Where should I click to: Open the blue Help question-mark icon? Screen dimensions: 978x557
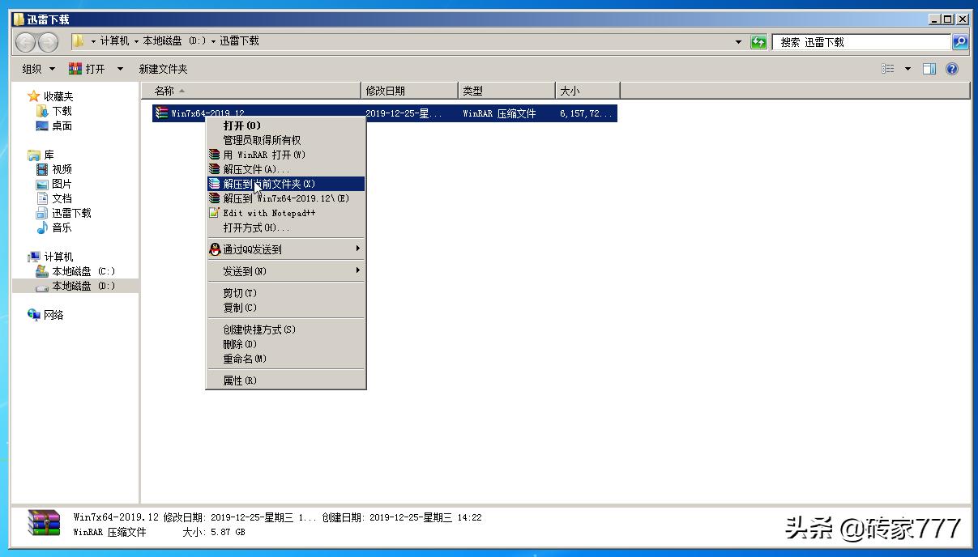click(952, 69)
